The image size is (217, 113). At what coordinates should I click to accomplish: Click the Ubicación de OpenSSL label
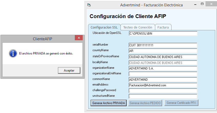point(107,33)
